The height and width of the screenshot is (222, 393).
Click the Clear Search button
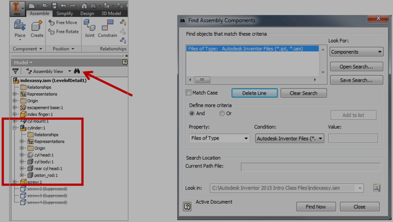click(x=303, y=93)
